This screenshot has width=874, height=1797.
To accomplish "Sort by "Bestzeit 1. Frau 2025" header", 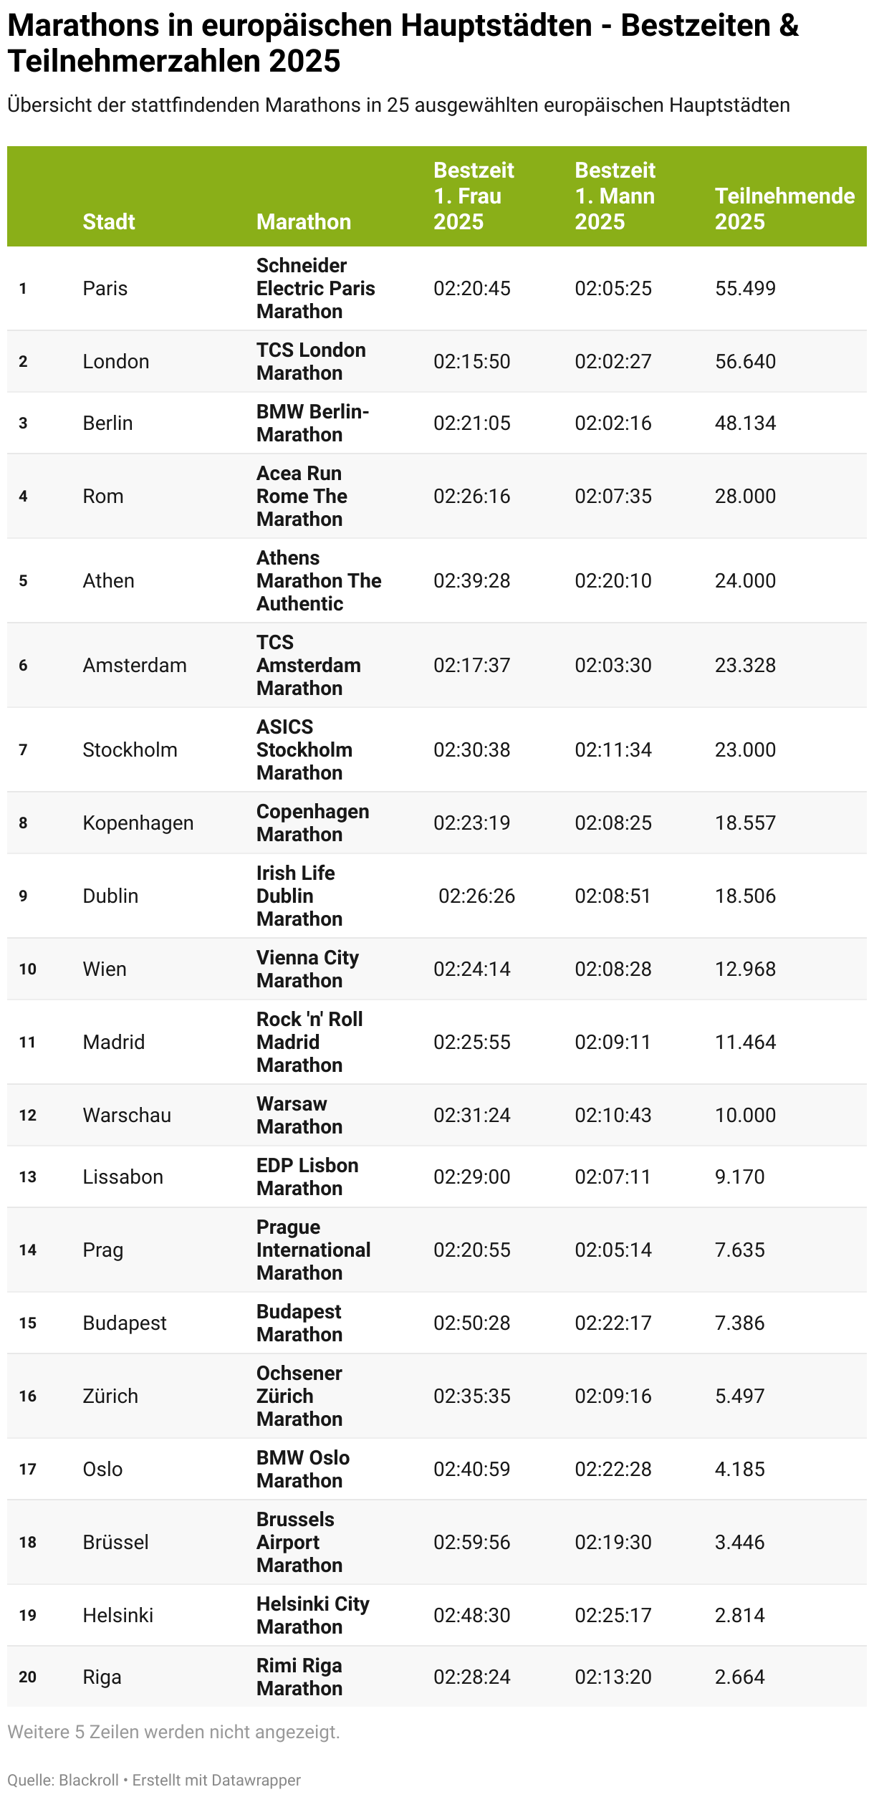I will pyautogui.click(x=474, y=196).
